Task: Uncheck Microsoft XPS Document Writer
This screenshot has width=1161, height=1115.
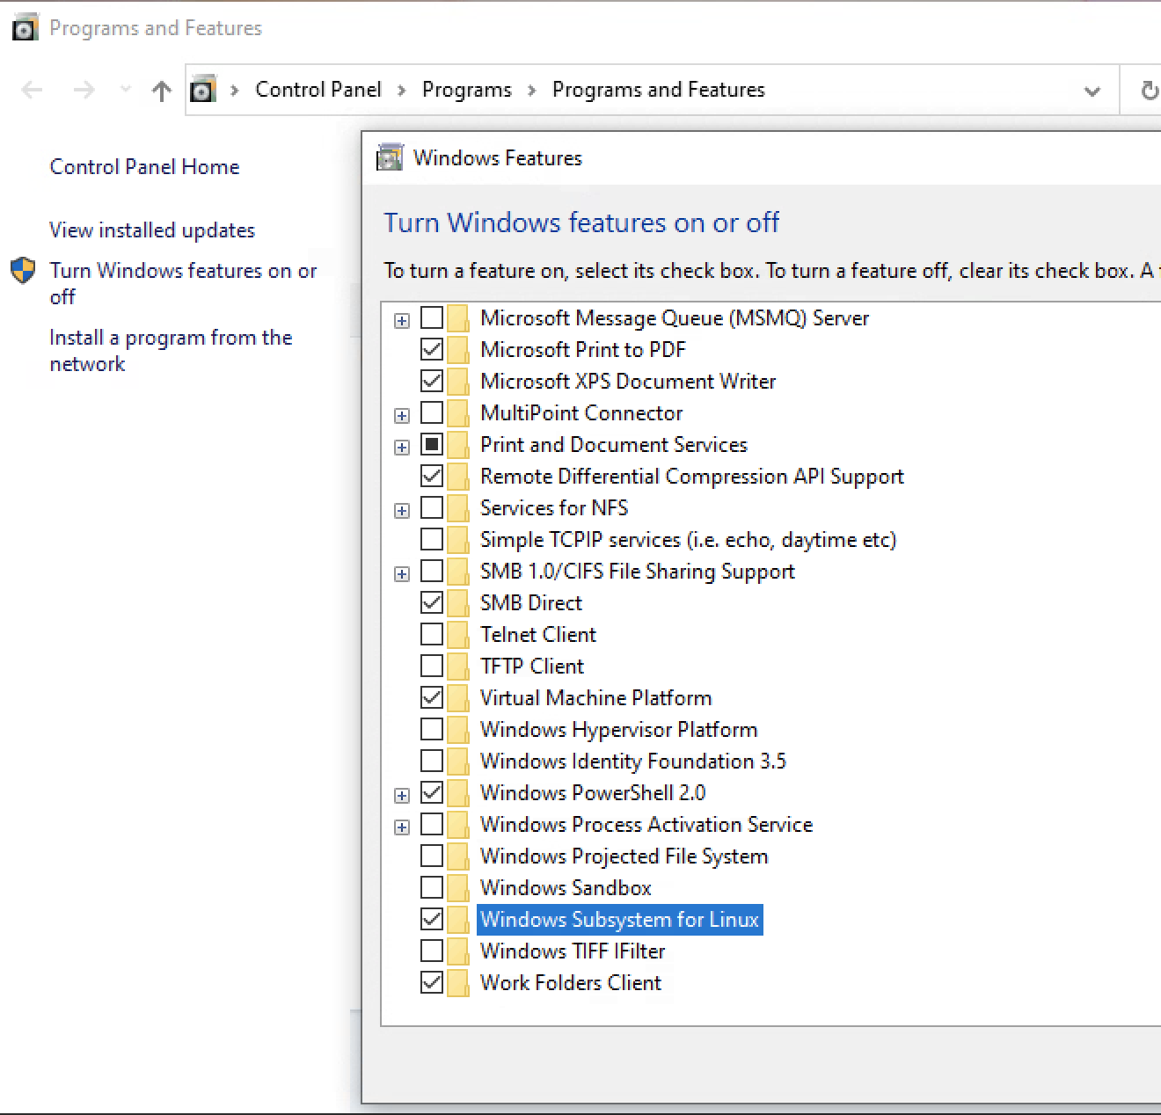Action: pos(432,381)
